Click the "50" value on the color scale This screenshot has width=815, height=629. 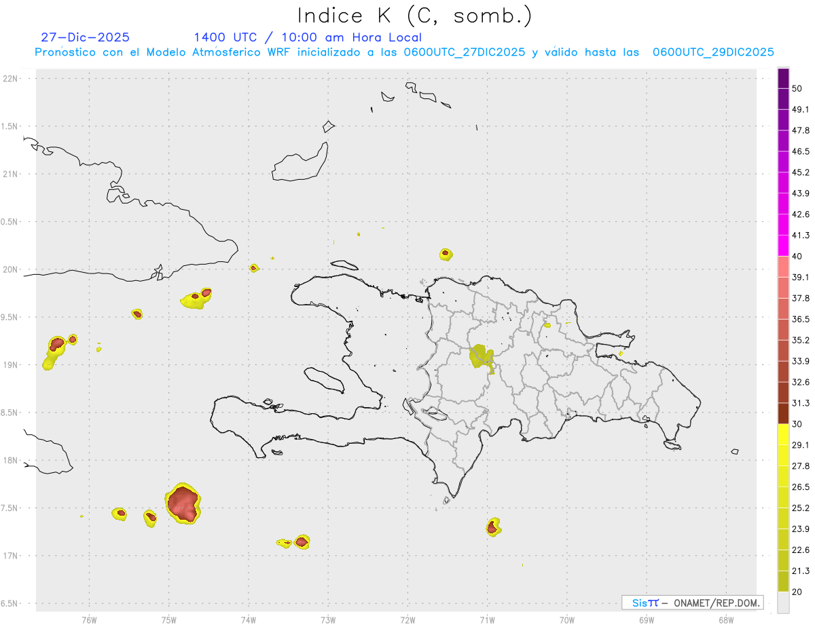pyautogui.click(x=797, y=88)
